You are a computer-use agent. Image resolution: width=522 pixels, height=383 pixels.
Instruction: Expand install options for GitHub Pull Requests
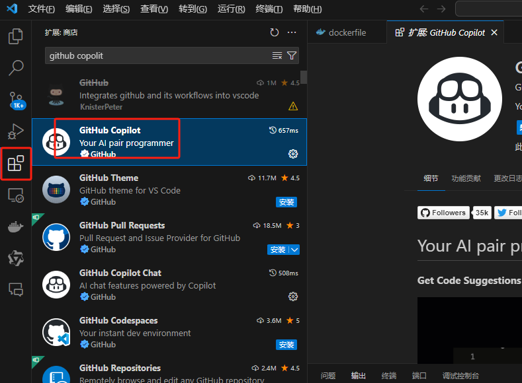click(294, 250)
